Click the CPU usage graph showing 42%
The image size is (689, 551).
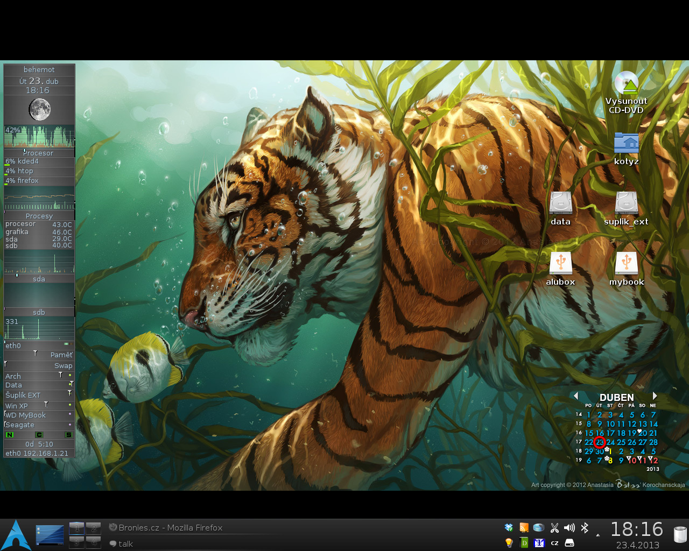[39, 137]
